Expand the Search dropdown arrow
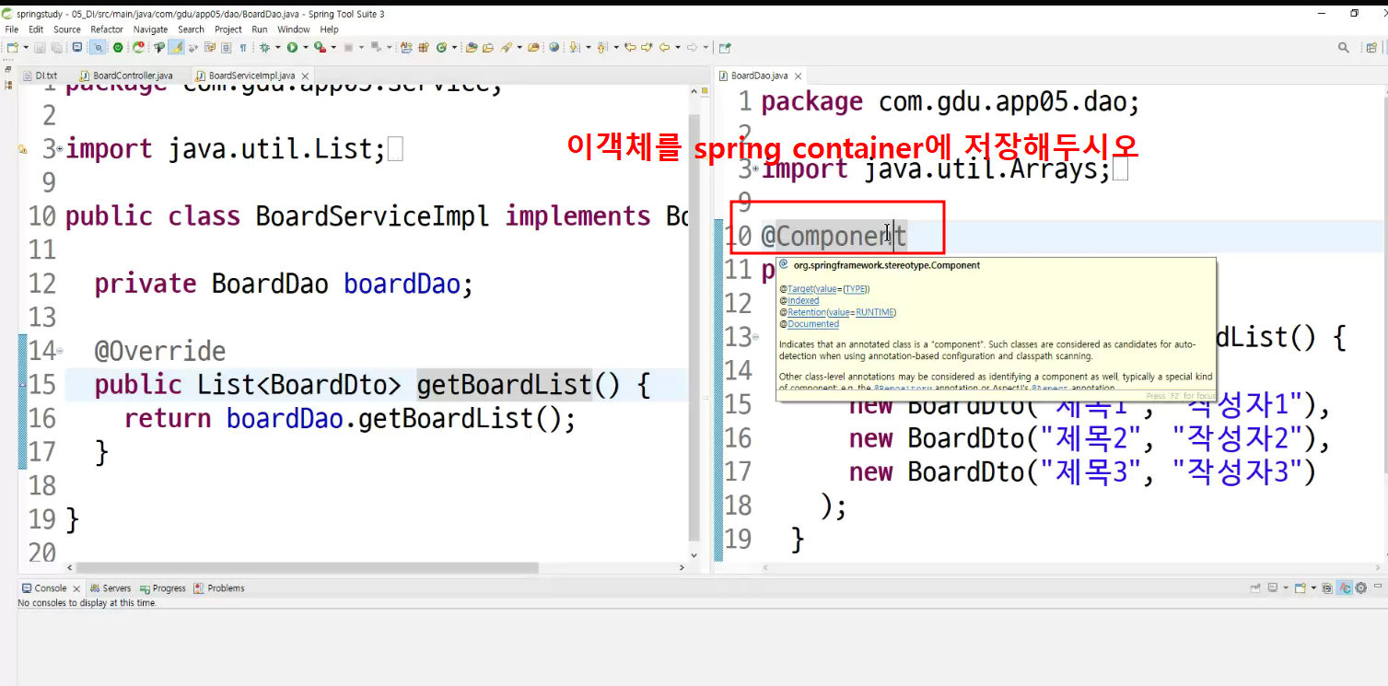The width and height of the screenshot is (1388, 686). coord(519,47)
